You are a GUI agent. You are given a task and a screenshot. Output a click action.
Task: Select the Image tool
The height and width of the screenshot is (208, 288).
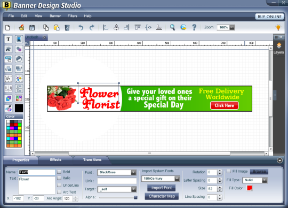click(19, 39)
